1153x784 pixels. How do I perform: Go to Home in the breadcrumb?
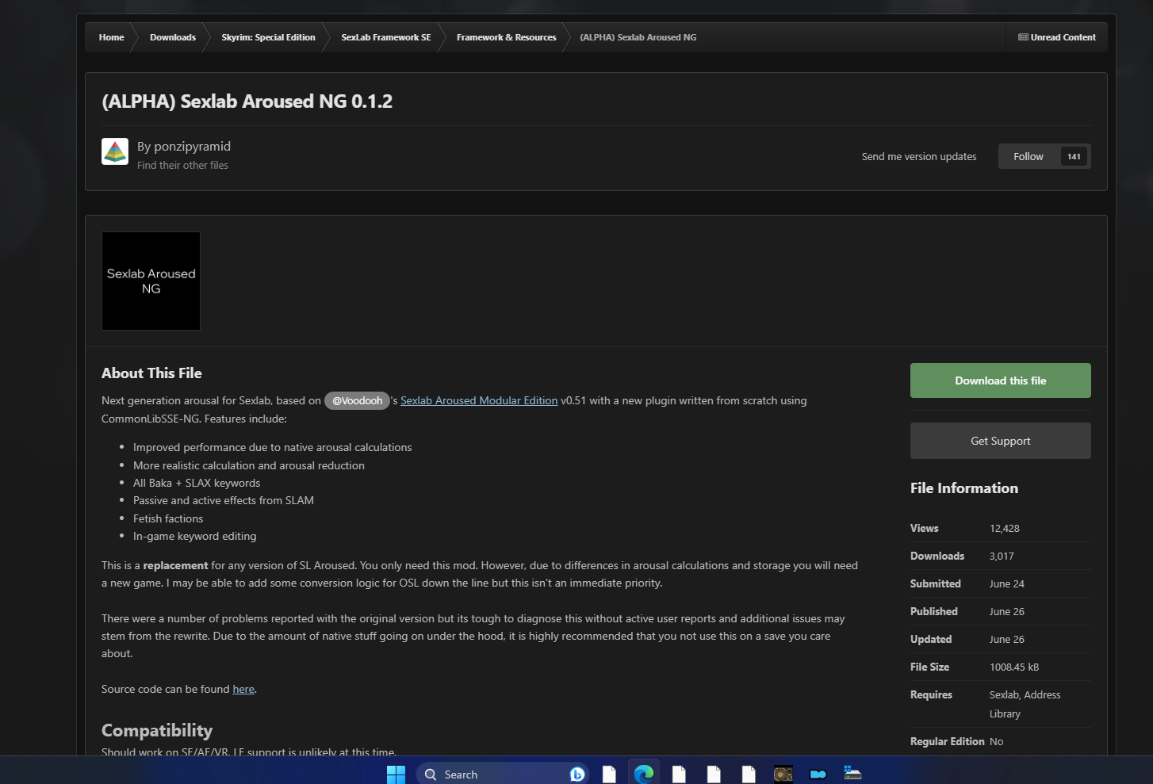(x=112, y=37)
